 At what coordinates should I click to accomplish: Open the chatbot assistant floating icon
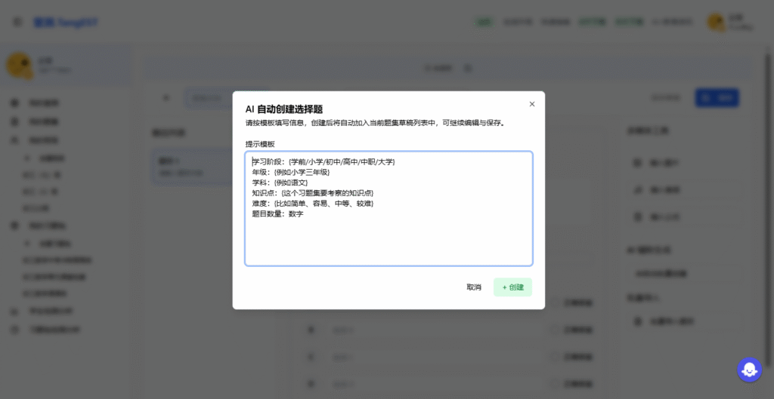click(x=749, y=369)
